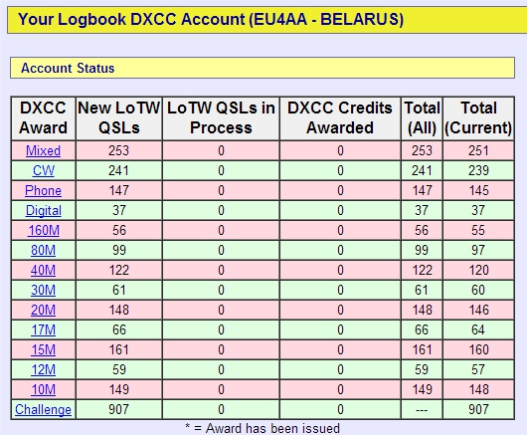Click the Total (Current) column header

coord(478,118)
